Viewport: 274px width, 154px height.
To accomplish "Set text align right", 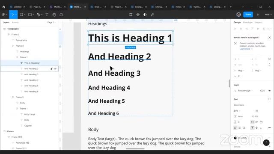I will coord(244,128).
